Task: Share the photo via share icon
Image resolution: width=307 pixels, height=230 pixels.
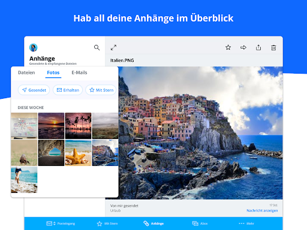Action: pos(258,47)
